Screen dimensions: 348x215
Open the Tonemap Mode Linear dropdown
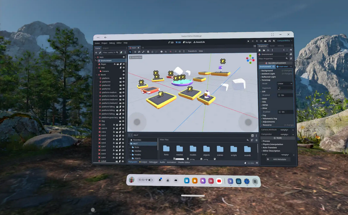click(285, 84)
